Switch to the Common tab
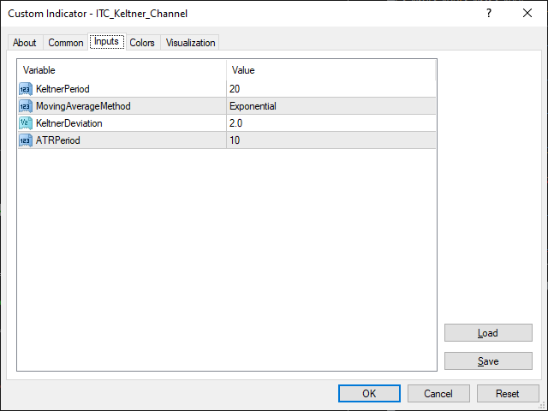 coord(66,43)
